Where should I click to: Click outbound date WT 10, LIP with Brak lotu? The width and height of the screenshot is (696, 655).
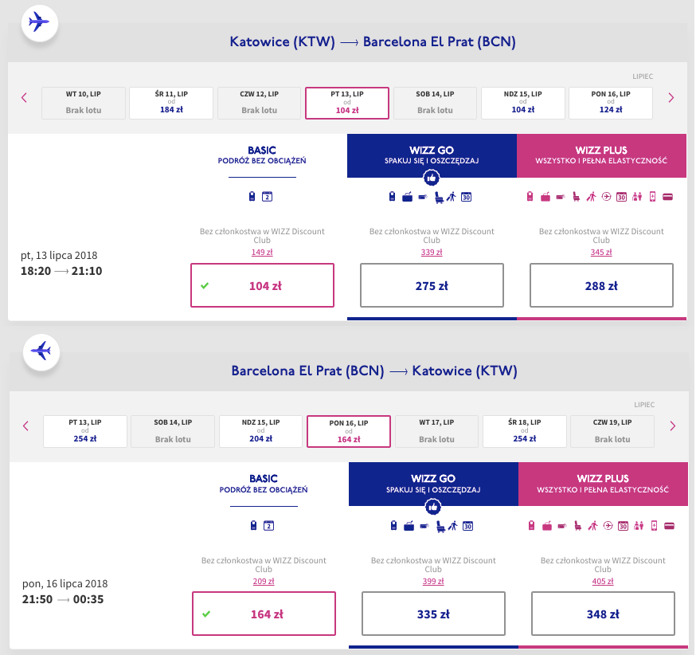pos(84,103)
